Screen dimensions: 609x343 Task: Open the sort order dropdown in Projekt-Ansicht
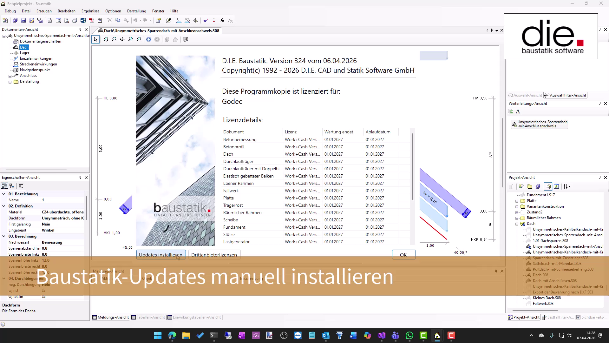tap(567, 186)
